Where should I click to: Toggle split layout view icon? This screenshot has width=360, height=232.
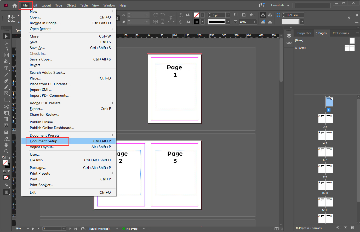click(277, 229)
